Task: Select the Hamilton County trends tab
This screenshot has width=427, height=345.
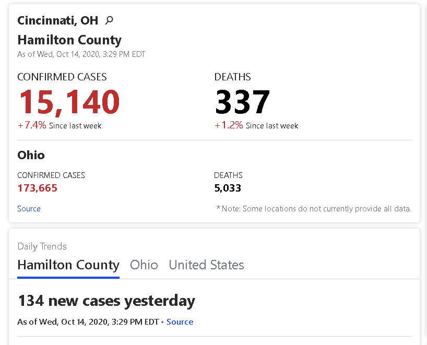Action: pos(68,265)
